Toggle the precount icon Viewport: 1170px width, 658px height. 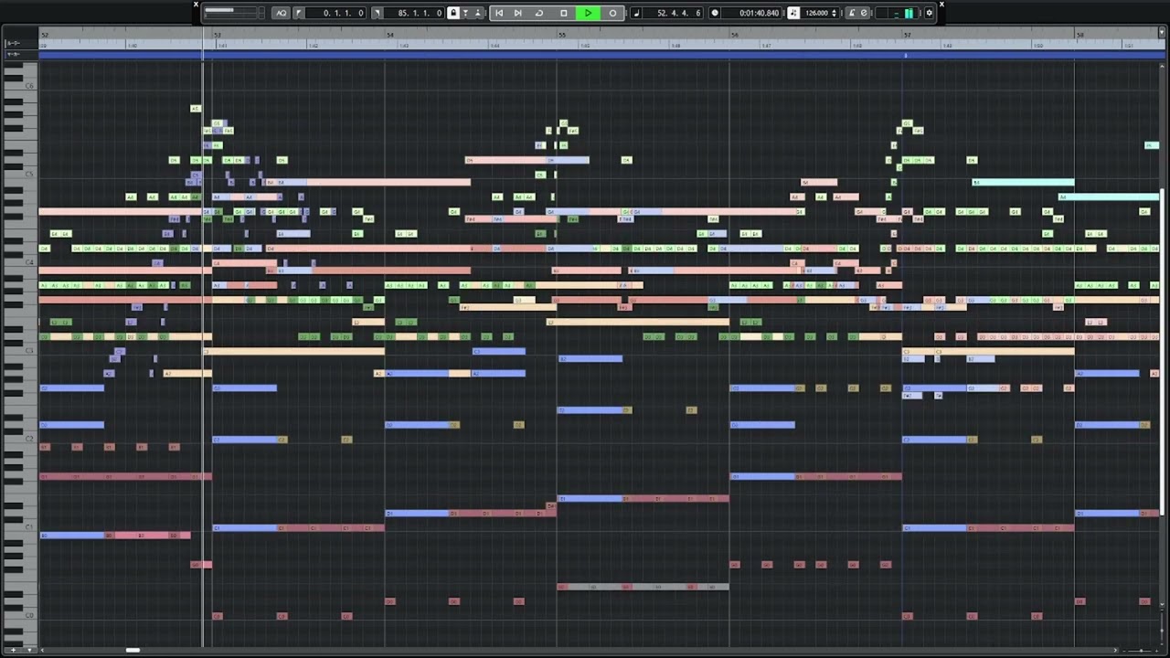click(864, 13)
